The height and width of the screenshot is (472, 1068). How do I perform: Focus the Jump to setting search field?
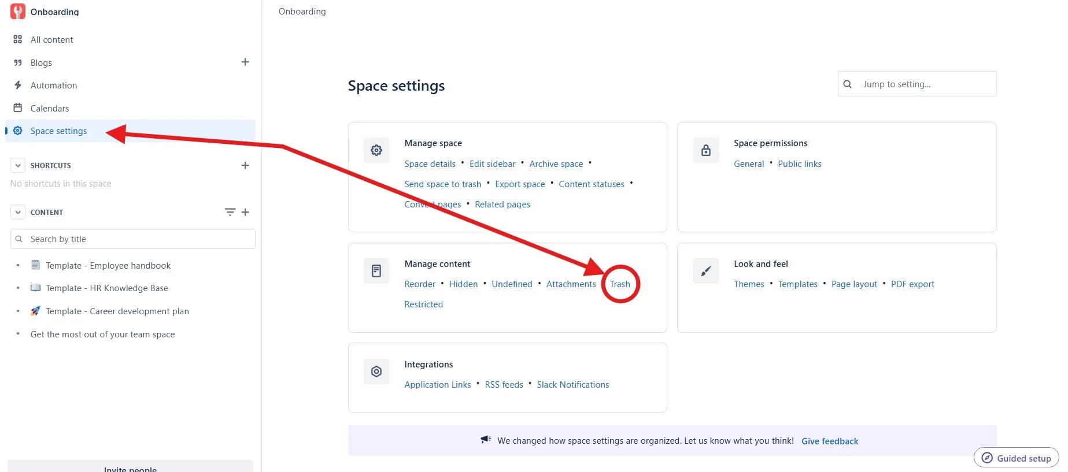pyautogui.click(x=917, y=84)
